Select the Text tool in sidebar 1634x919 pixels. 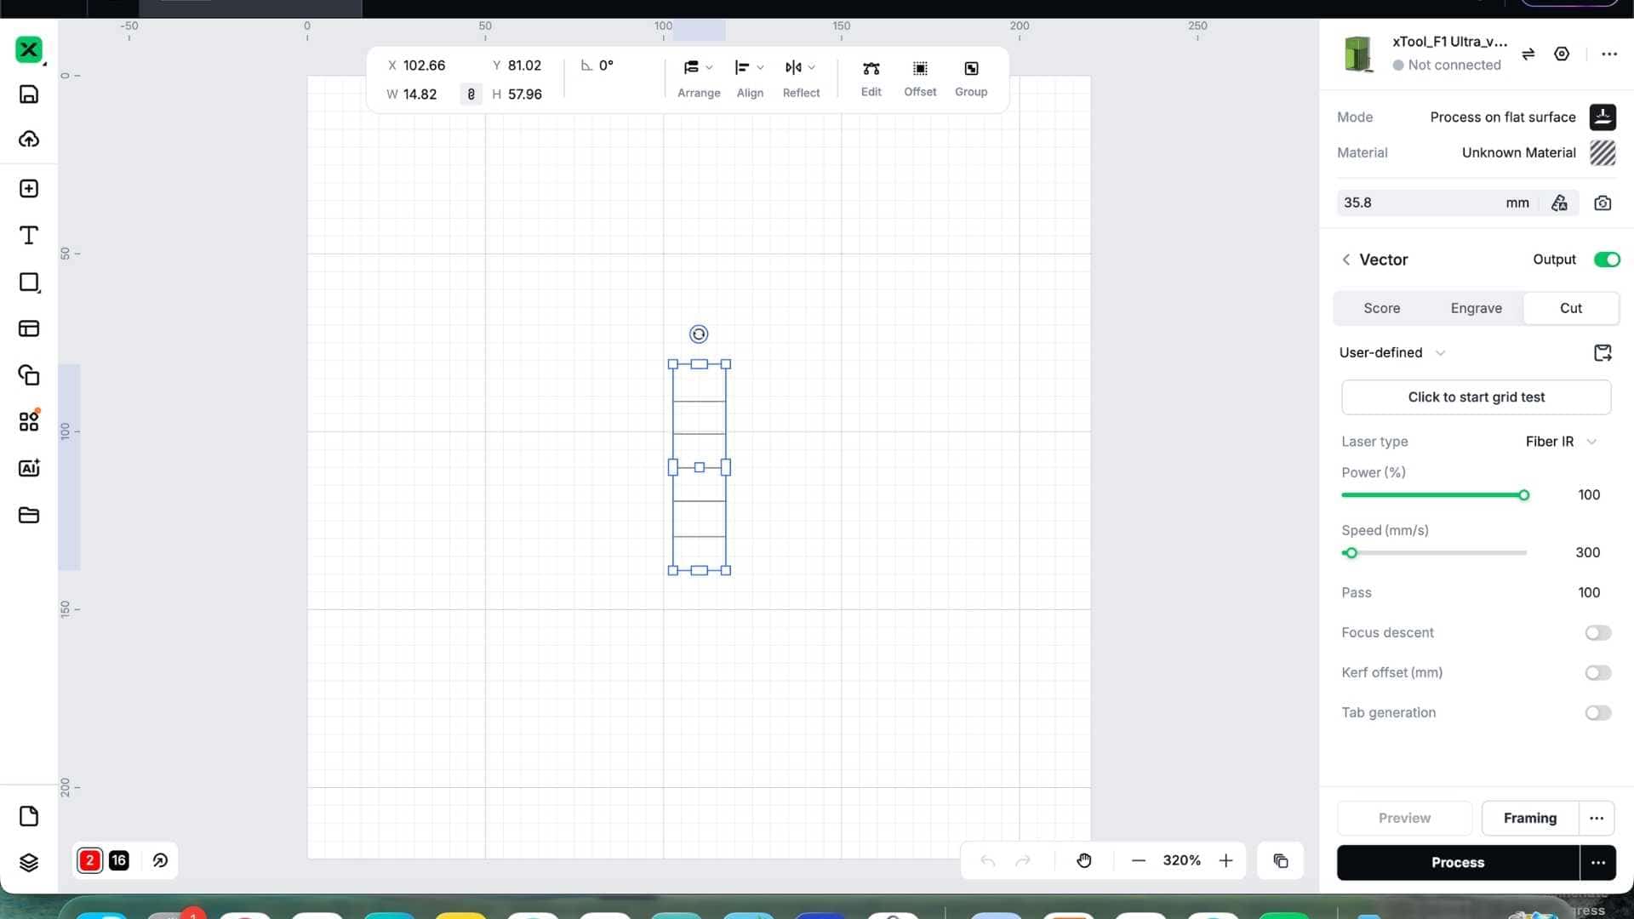click(29, 236)
